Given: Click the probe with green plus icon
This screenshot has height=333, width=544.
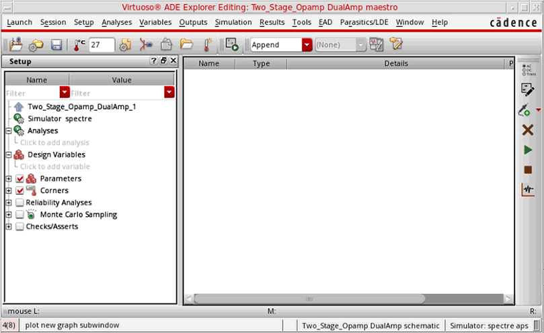Looking at the screenshot, I should [524, 110].
